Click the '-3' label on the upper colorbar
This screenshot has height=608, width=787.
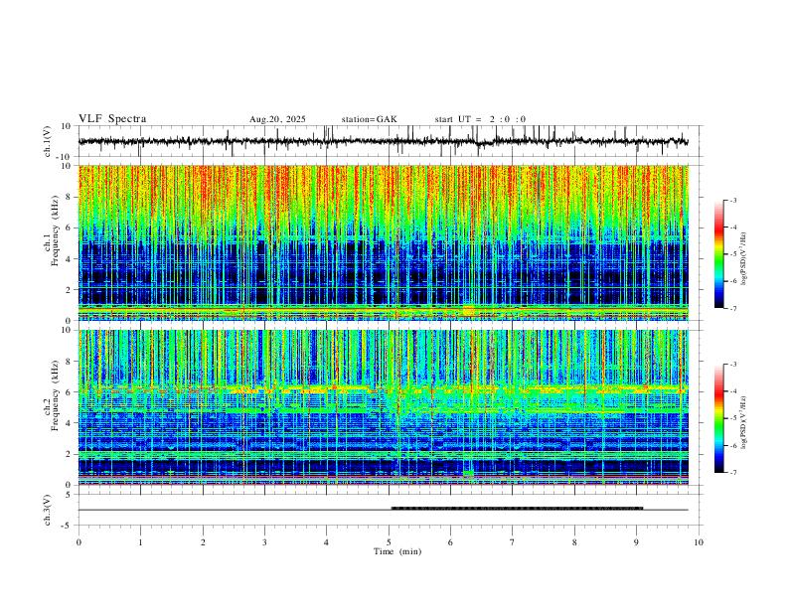732,200
